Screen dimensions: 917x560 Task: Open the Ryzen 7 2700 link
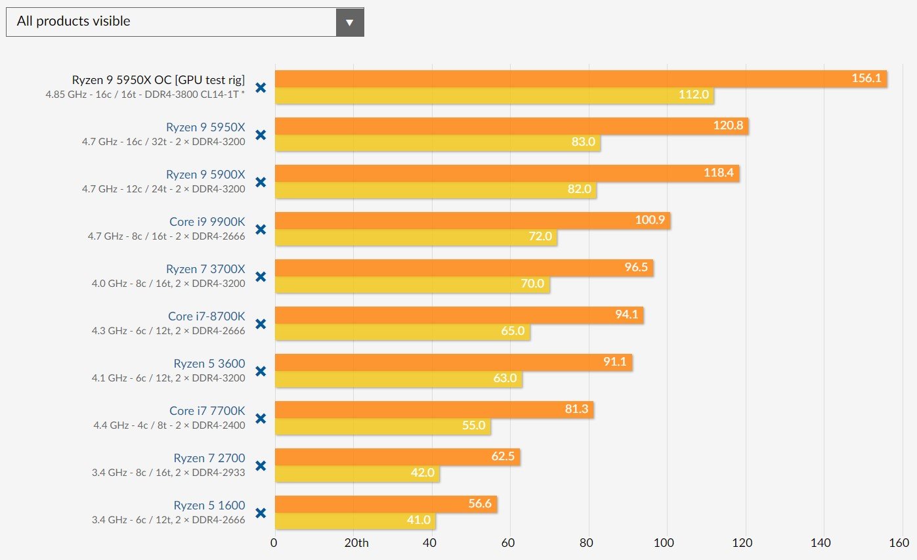pos(209,458)
